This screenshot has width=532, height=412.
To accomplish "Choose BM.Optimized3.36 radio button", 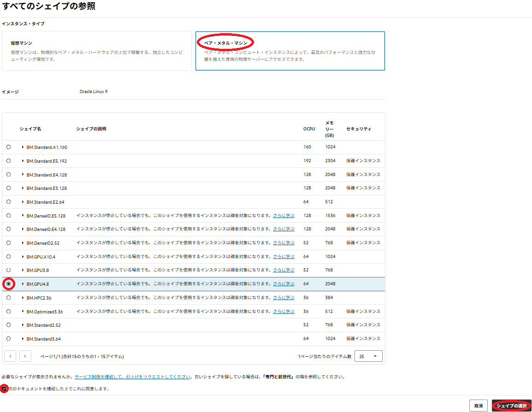I will pyautogui.click(x=9, y=312).
